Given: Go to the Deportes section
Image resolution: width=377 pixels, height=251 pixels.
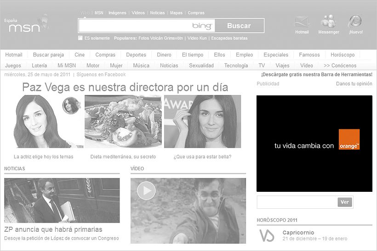Looking at the screenshot, I should pos(136,55).
